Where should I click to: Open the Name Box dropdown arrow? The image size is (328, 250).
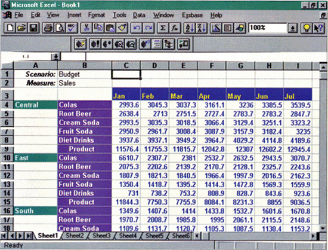[55, 57]
